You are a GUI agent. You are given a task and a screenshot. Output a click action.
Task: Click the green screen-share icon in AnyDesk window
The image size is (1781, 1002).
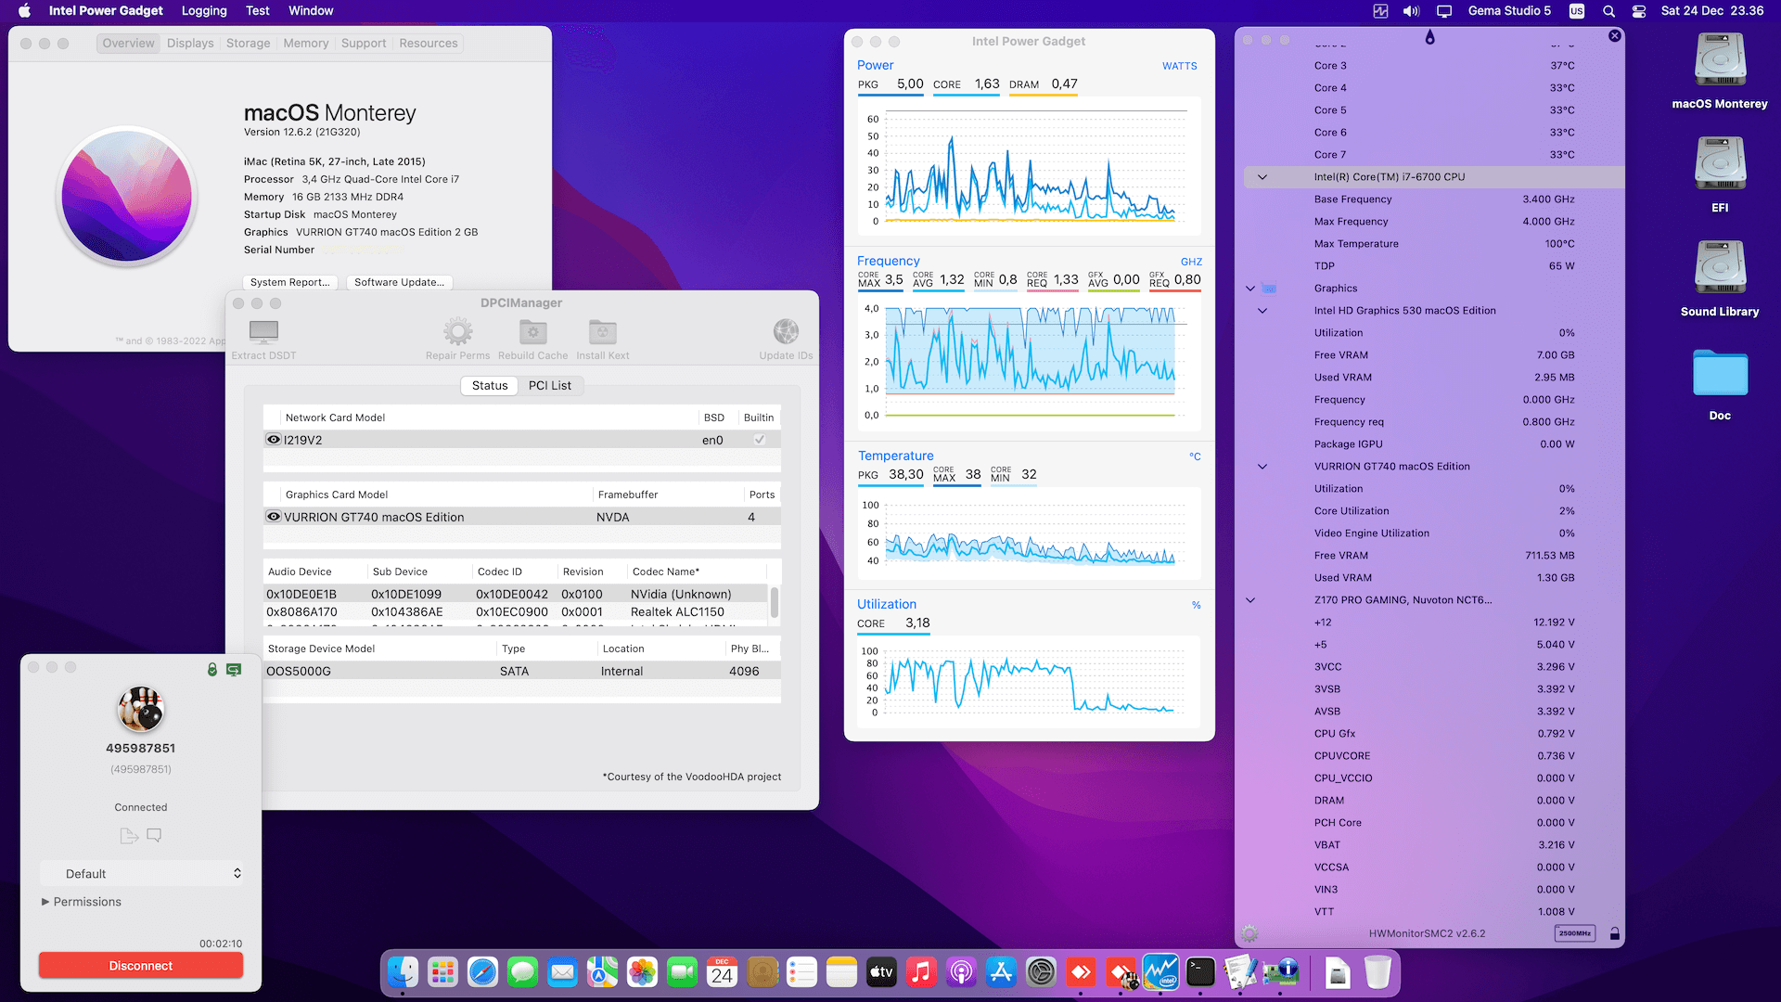(234, 669)
